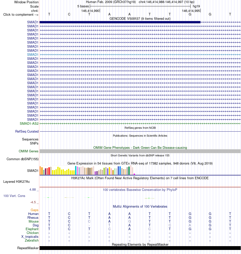Click the 'SNPs' publications track label
The image size is (241, 254).
(34, 143)
